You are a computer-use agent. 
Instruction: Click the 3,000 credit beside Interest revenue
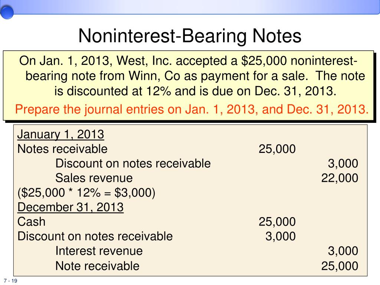(x=343, y=251)
